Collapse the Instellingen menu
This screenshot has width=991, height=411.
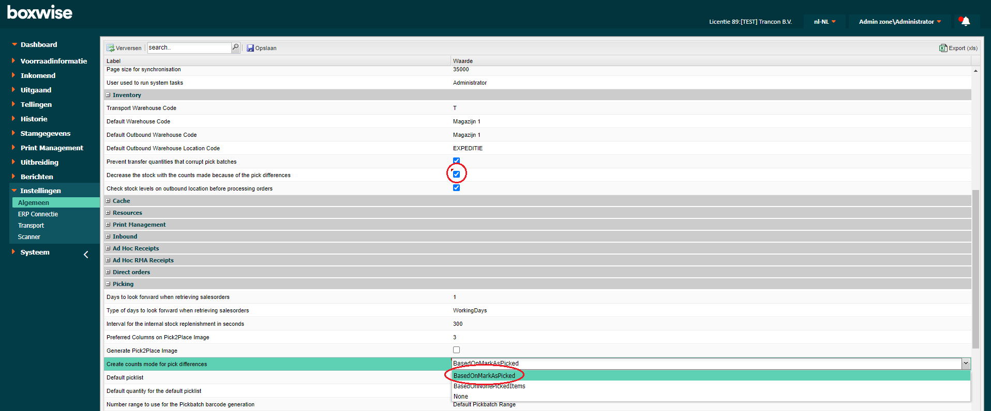pos(40,191)
